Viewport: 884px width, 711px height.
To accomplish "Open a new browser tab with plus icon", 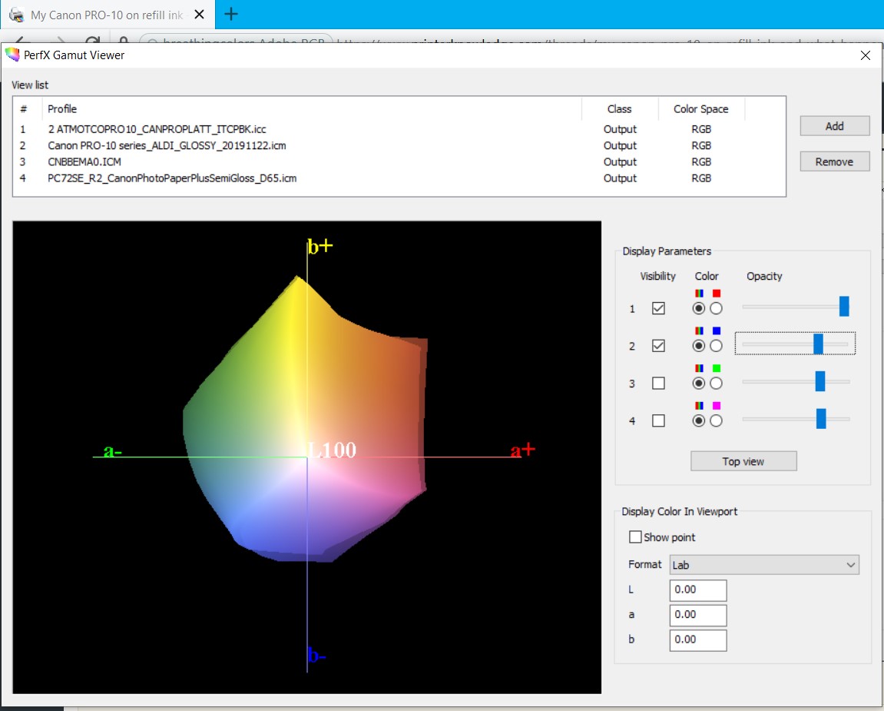I will pos(230,15).
